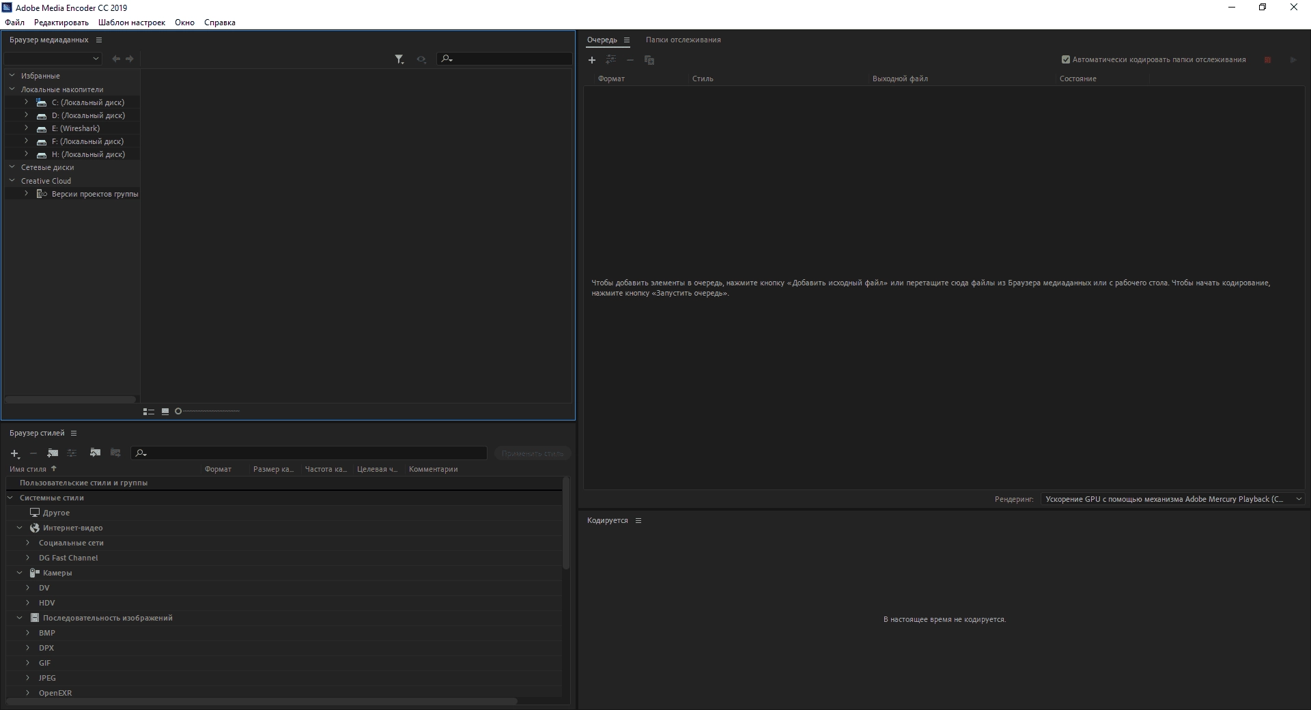Select the H: local disk drive
The width and height of the screenshot is (1311, 710).
[x=88, y=155]
